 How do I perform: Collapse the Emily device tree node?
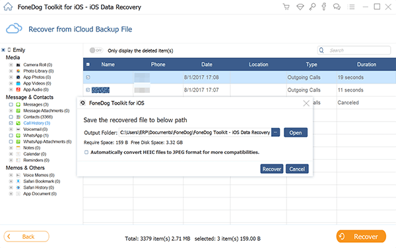3,50
